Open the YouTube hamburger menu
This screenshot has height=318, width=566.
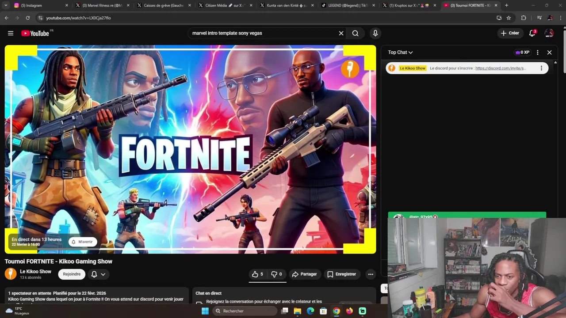[11, 33]
